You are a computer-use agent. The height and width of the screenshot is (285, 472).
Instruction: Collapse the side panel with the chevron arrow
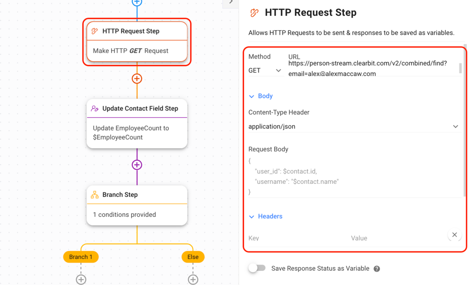click(231, 2)
